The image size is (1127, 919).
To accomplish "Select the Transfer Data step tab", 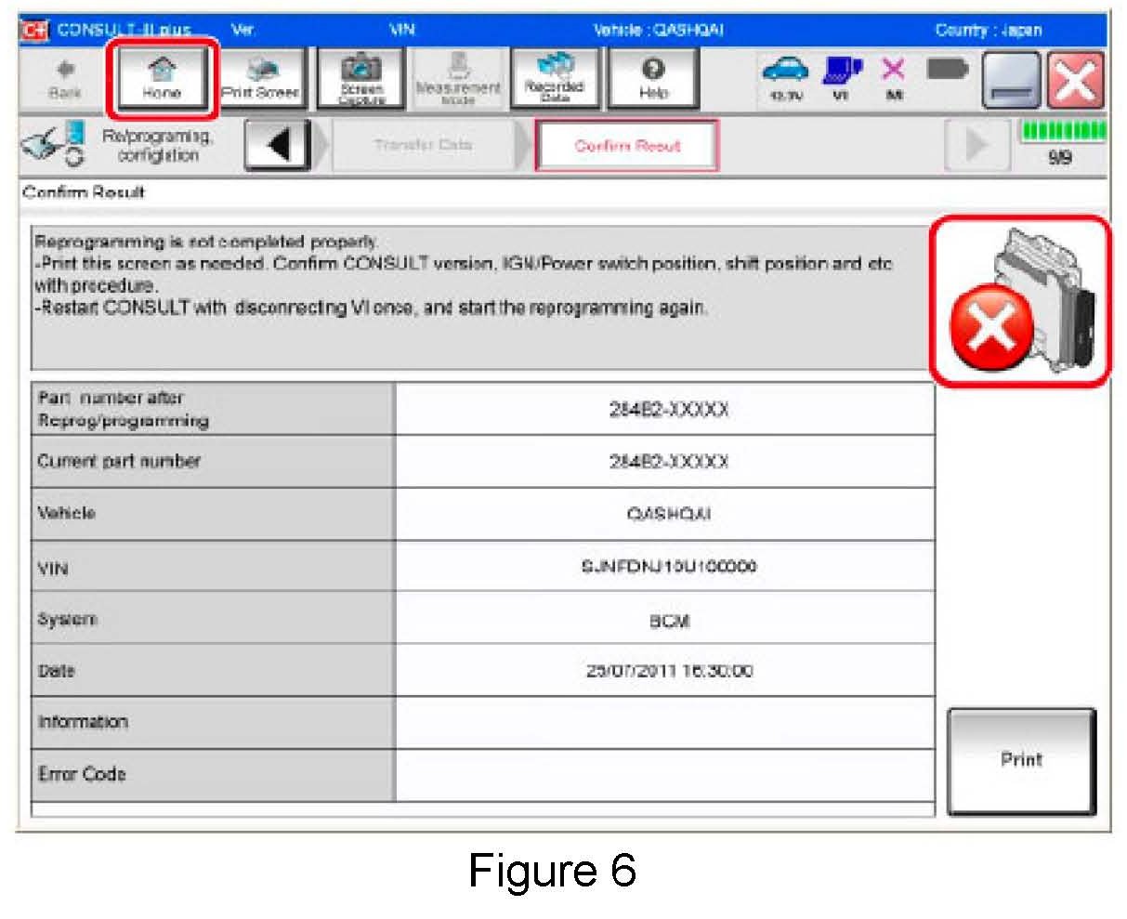I will 423,146.
